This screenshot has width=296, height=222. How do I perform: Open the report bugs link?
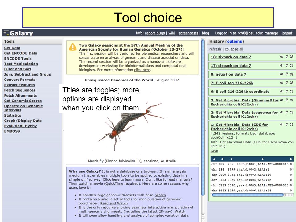coord(155,33)
